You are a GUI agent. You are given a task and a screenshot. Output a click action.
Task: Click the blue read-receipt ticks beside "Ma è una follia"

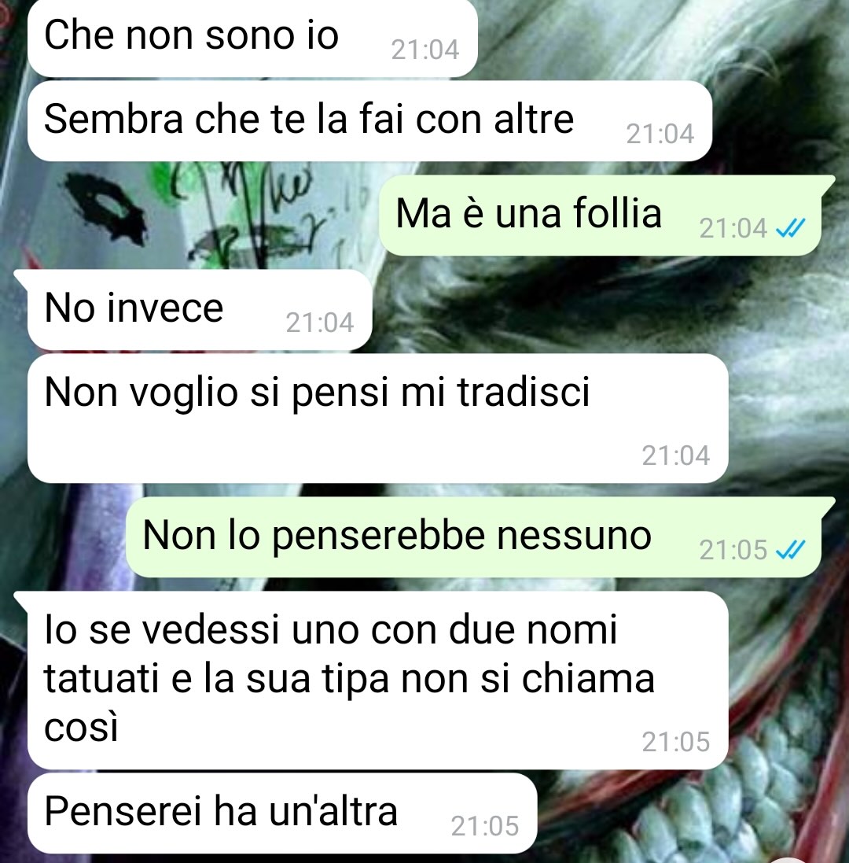pos(791,228)
